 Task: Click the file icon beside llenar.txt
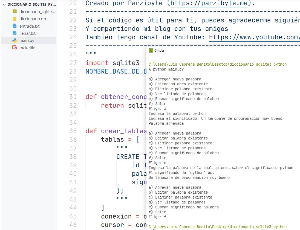pyautogui.click(x=15, y=33)
